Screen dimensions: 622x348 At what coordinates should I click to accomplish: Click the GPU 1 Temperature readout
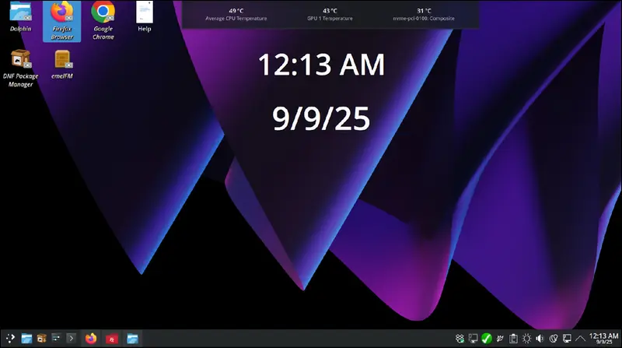pos(330,14)
